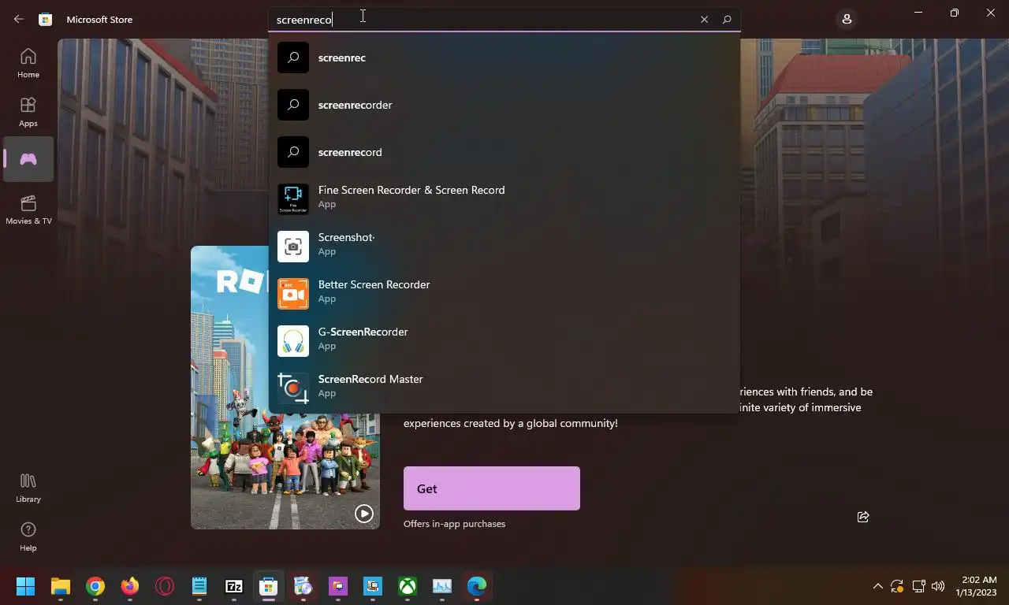Open the clock and date flyout

[976, 586]
